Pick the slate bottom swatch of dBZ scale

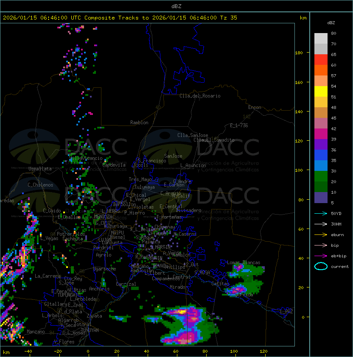321,198
